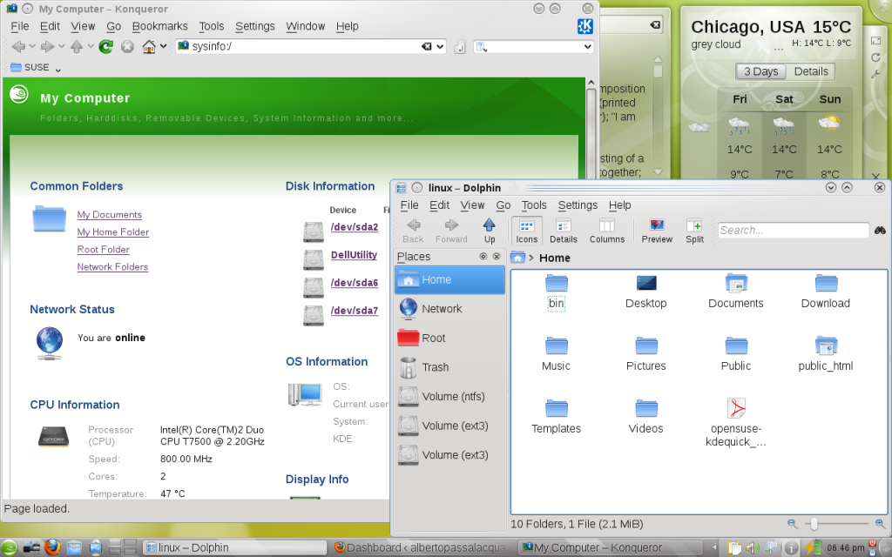Open Dolphin Settings menu
Screen dimensions: 892x557
pyautogui.click(x=578, y=205)
